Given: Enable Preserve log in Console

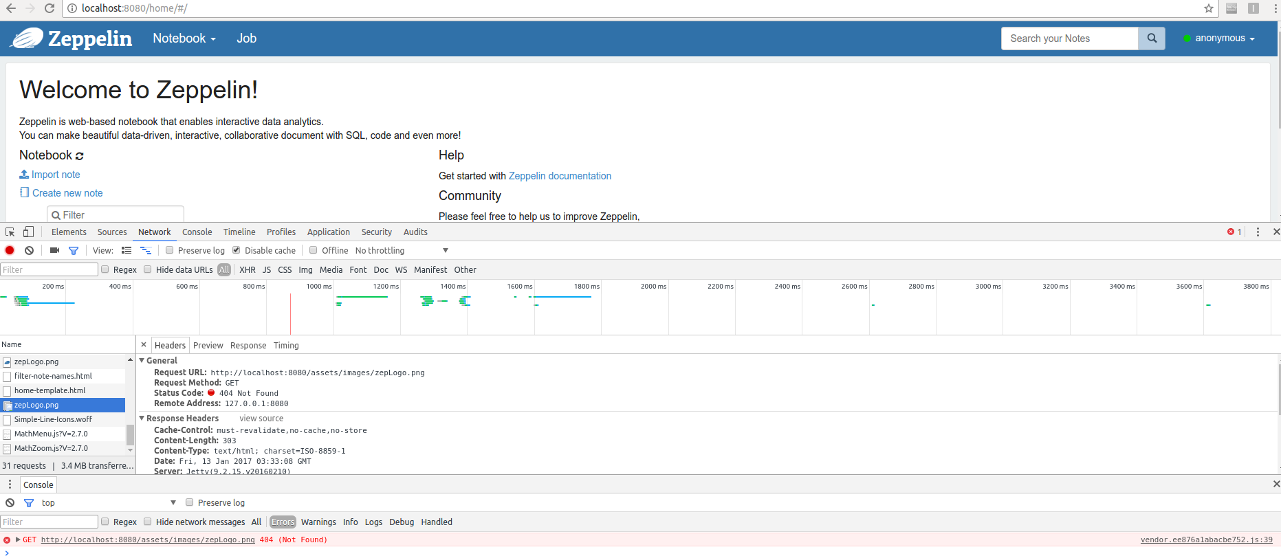Looking at the screenshot, I should (190, 502).
